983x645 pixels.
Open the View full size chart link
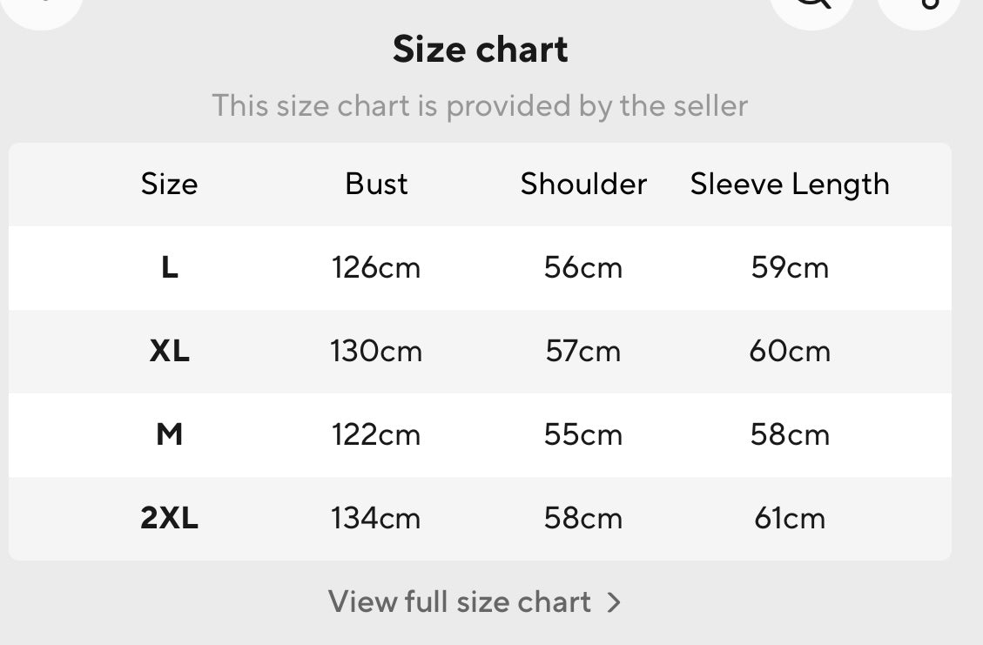pyautogui.click(x=460, y=601)
